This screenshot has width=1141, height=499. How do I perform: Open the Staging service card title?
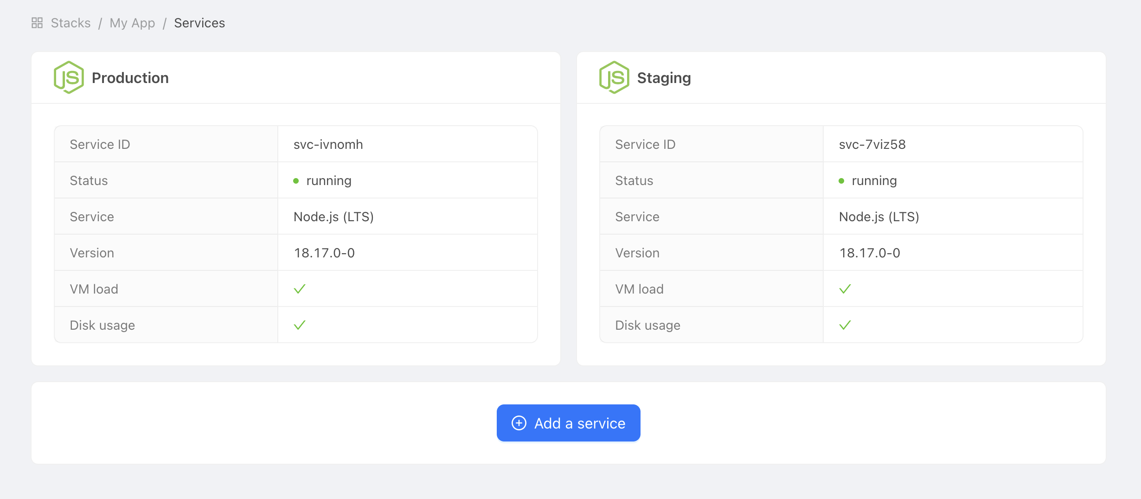pyautogui.click(x=664, y=78)
